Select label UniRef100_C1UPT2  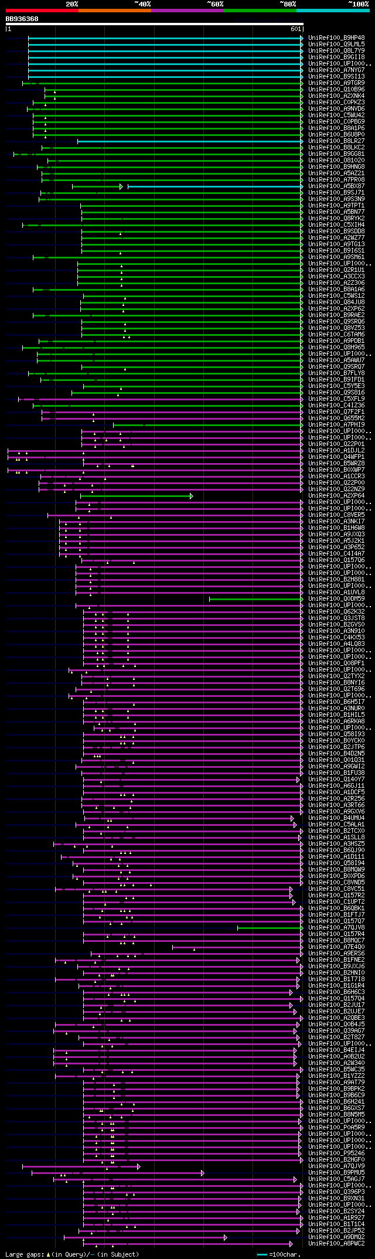point(336,902)
